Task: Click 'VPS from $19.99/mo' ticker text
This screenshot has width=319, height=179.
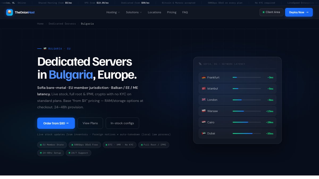Action: [x=96, y=3]
